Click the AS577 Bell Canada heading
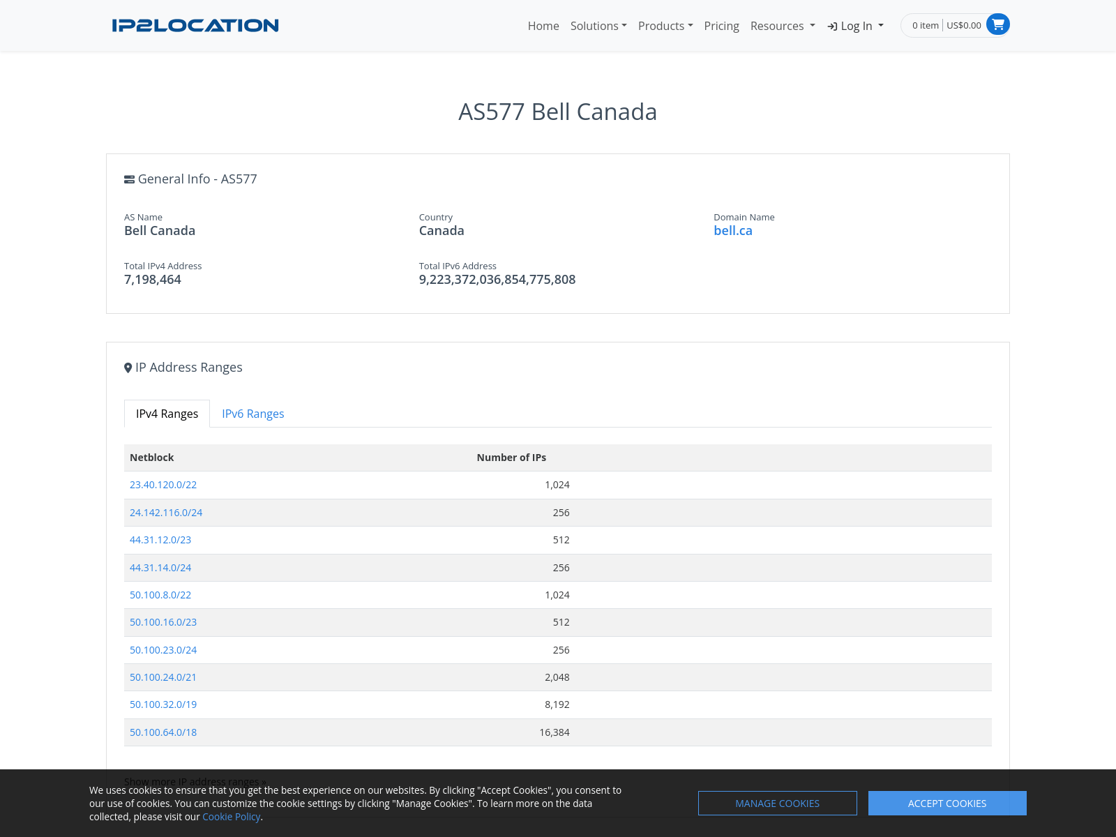Viewport: 1116px width, 837px height. click(558, 112)
